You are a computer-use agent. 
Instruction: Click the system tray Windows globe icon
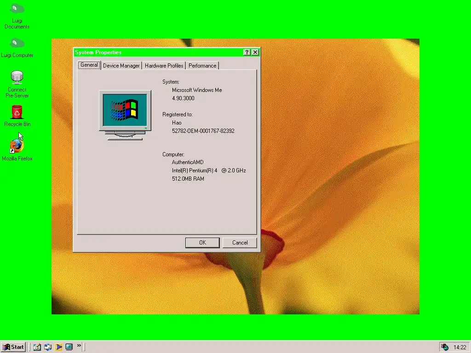point(445,347)
